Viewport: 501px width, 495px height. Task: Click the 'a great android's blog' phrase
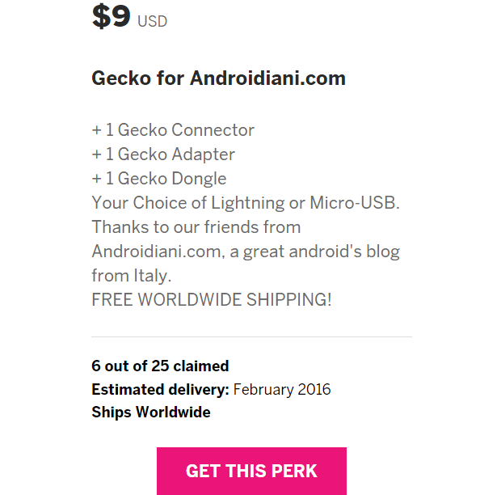[314, 252]
